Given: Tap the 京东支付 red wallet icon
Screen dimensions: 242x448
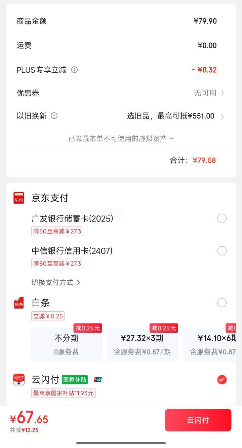Looking at the screenshot, I should pyautogui.click(x=19, y=198).
